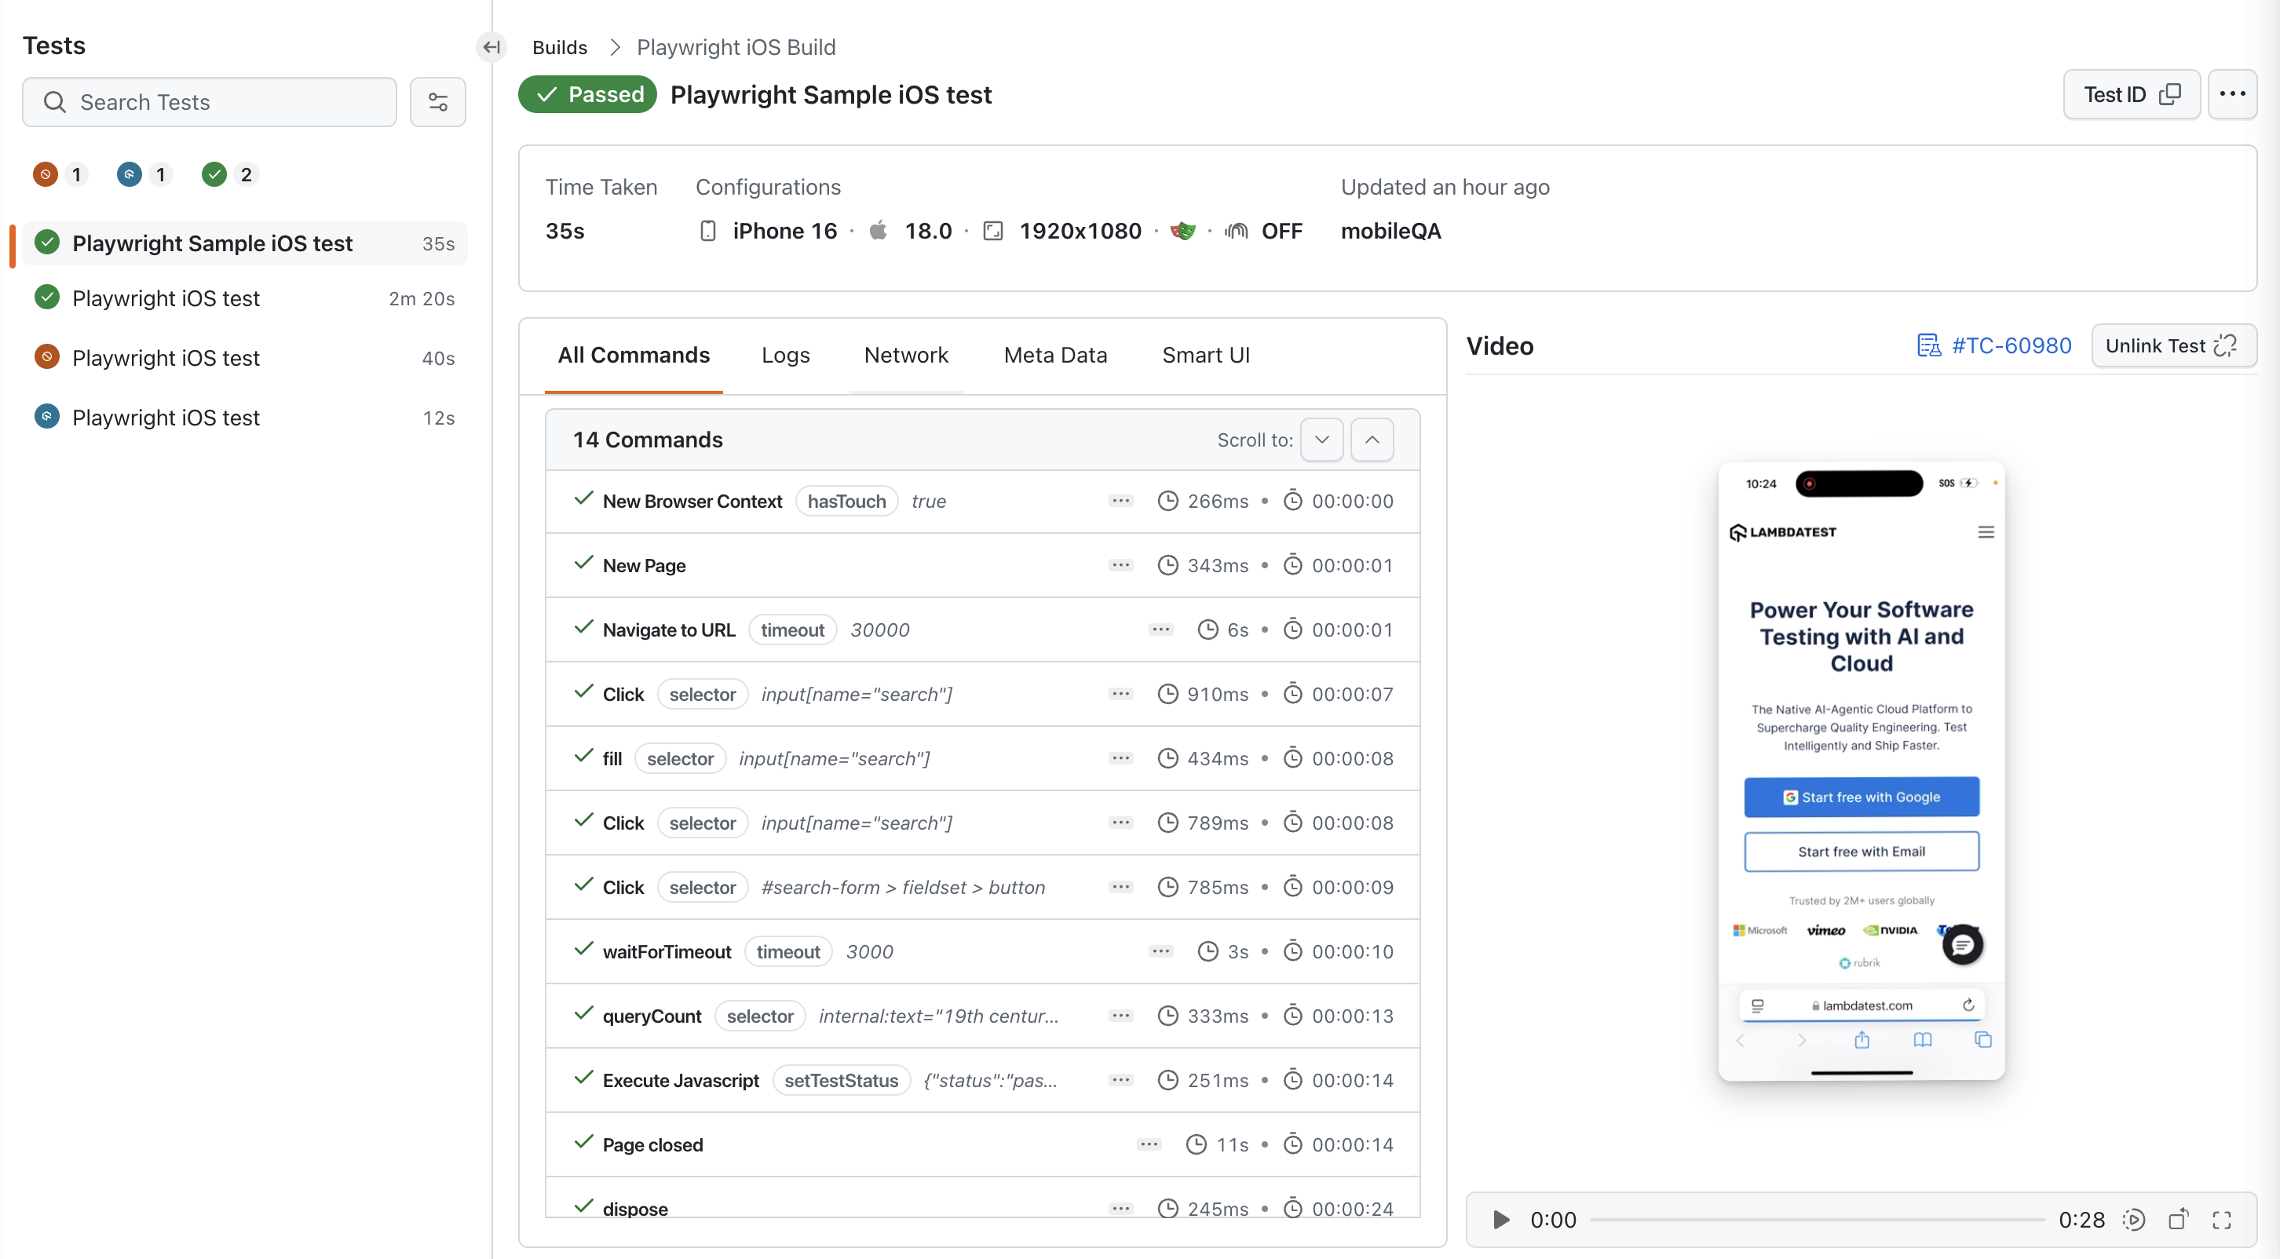
Task: Toggle the failed tests status filter
Action: tap(46, 174)
